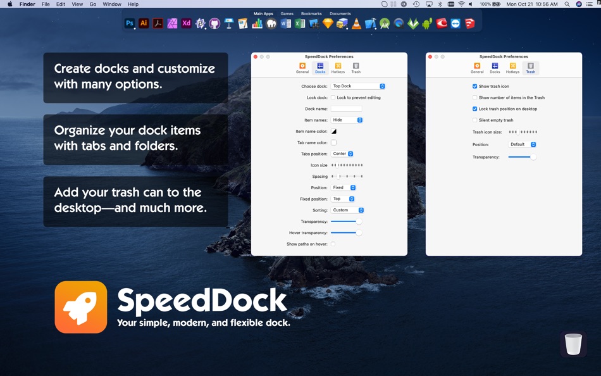This screenshot has height=376, width=601.
Task: Switch to the Games dock tab
Action: (x=287, y=13)
